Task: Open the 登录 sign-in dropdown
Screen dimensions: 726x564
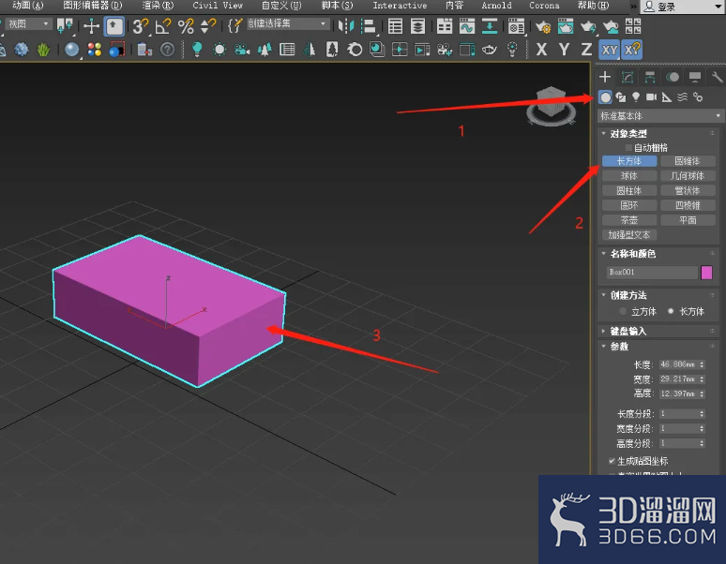Action: [x=683, y=7]
